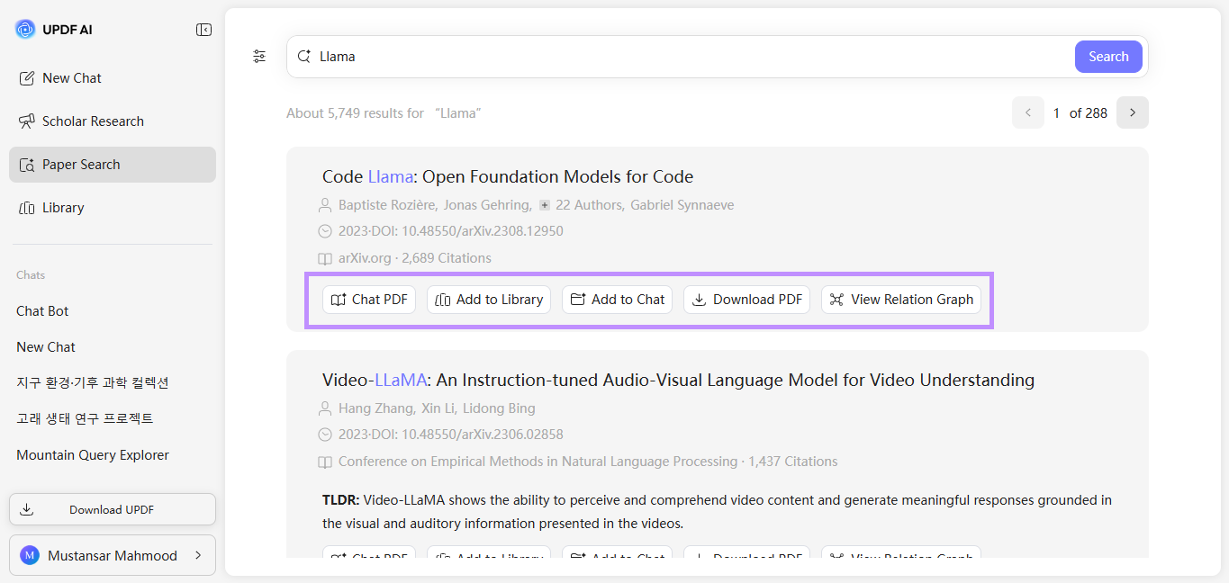This screenshot has width=1229, height=583.
Task: Click the Download UPDF button
Action: [113, 509]
